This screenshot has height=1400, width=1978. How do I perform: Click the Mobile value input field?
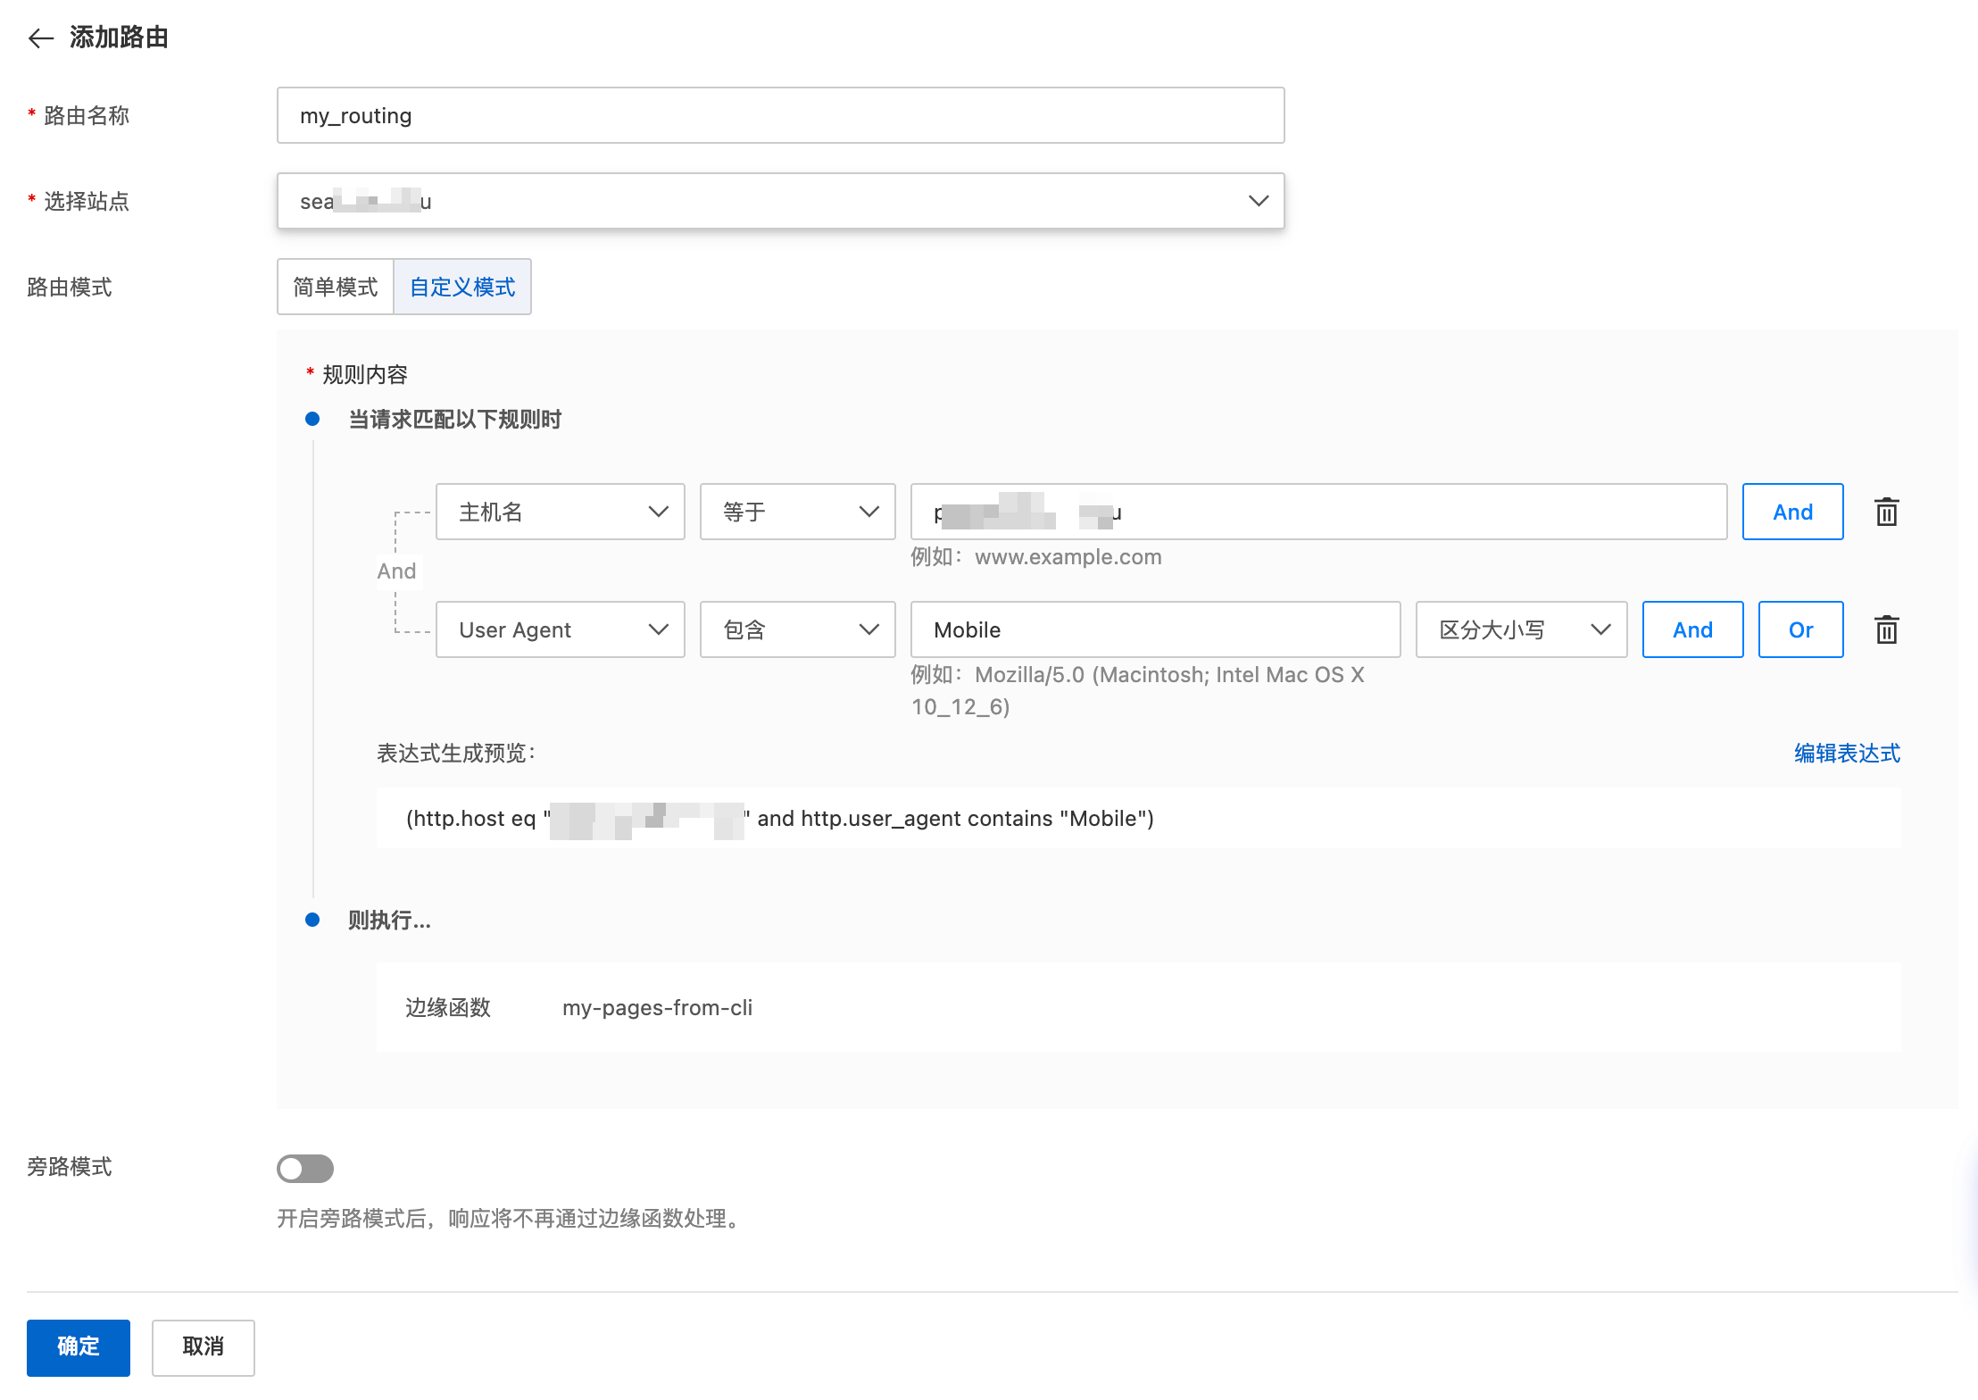(x=1155, y=630)
